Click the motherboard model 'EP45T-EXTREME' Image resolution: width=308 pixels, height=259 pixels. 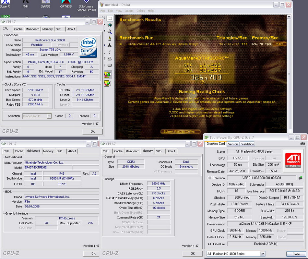pos(48,168)
